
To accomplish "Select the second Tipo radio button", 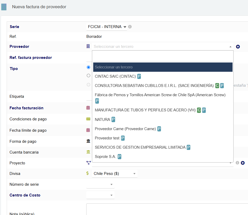I will 89,76.
